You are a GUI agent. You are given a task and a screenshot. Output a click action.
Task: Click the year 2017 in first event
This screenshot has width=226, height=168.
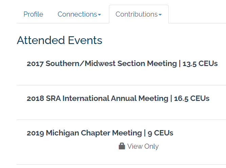[x=35, y=64]
